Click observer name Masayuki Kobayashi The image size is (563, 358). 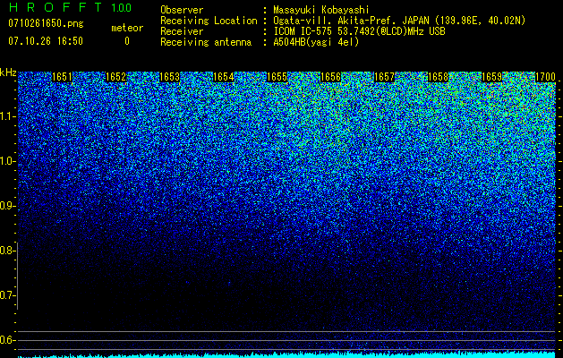pyautogui.click(x=321, y=10)
